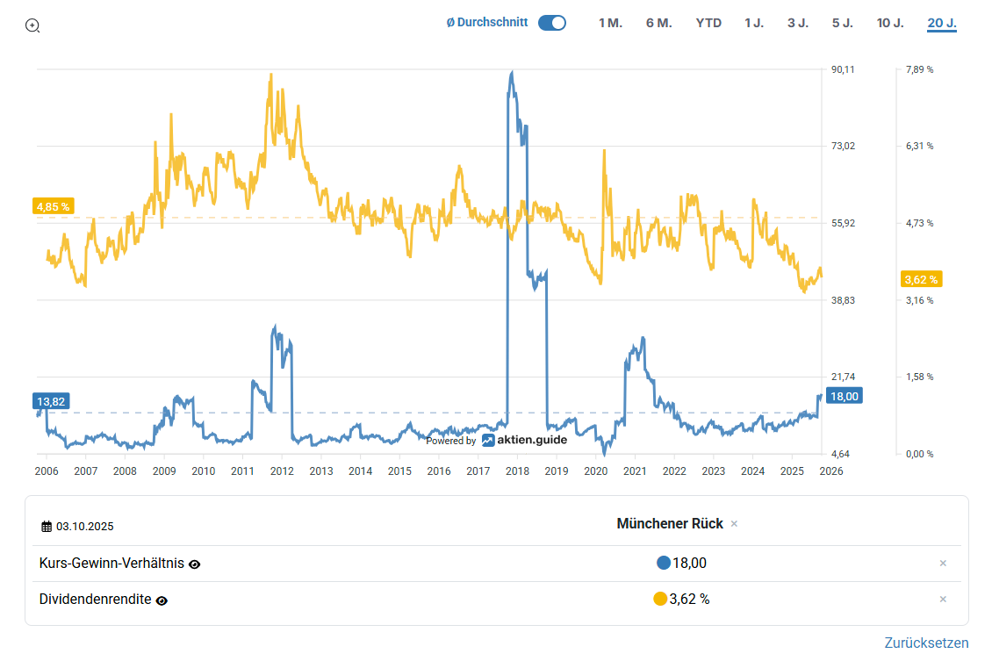Open the aktien.guide powered-by link
Viewport: 992px width, 661px height.
click(524, 441)
